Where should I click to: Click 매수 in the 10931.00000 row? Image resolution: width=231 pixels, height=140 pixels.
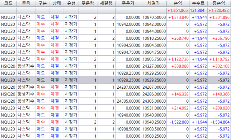[x=41, y=108]
